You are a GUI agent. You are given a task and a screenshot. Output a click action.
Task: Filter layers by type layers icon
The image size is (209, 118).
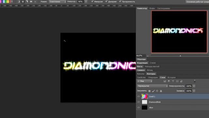pyautogui.click(x=173, y=81)
